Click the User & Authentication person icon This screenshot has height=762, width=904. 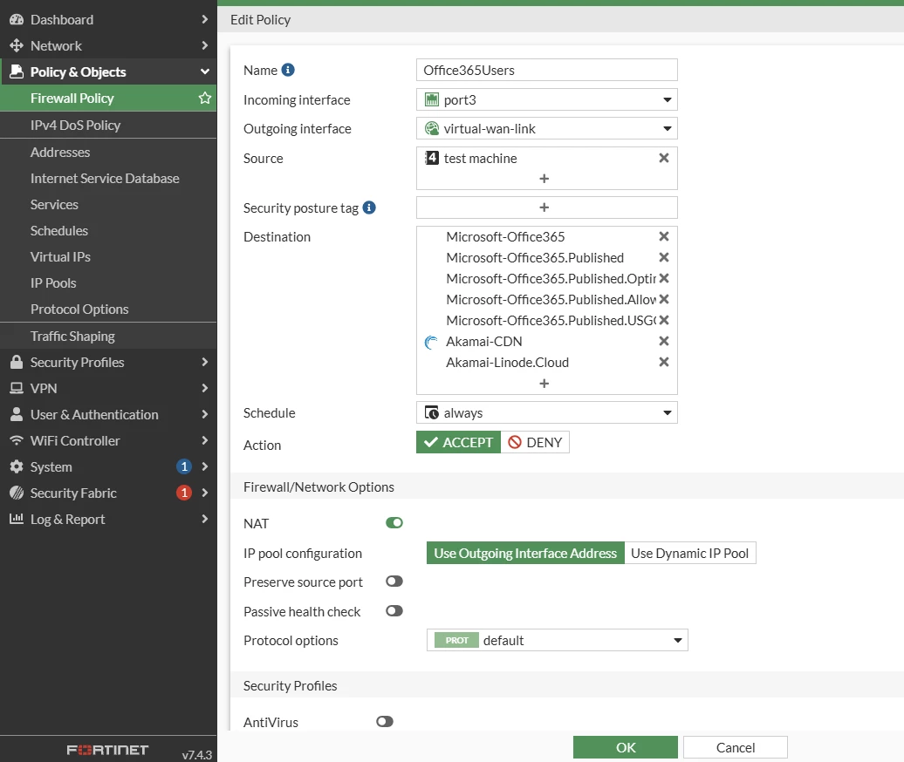[17, 414]
